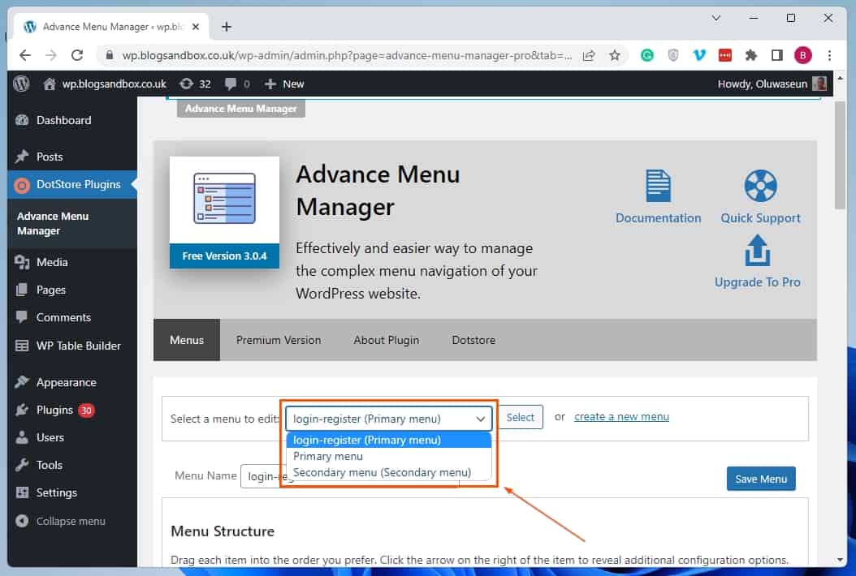The width and height of the screenshot is (856, 576).
Task: Click the share page icon
Action: tap(589, 55)
